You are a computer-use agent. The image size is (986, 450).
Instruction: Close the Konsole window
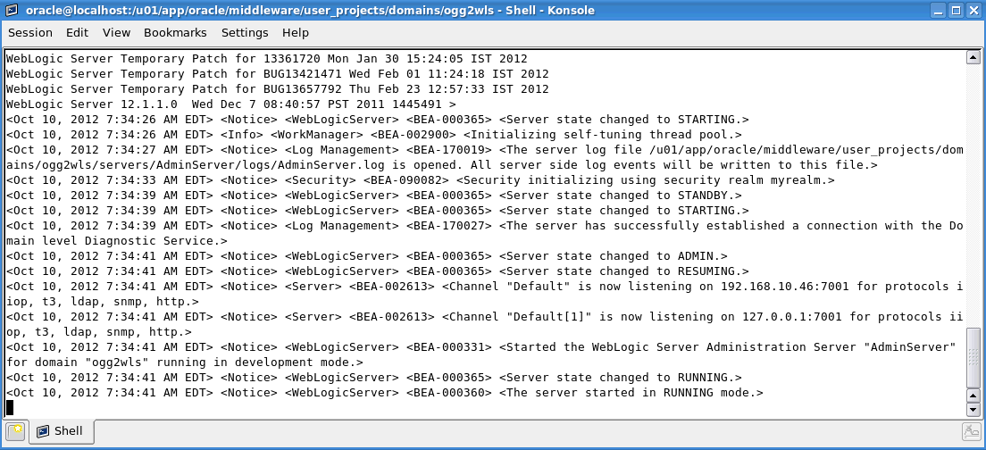973,11
